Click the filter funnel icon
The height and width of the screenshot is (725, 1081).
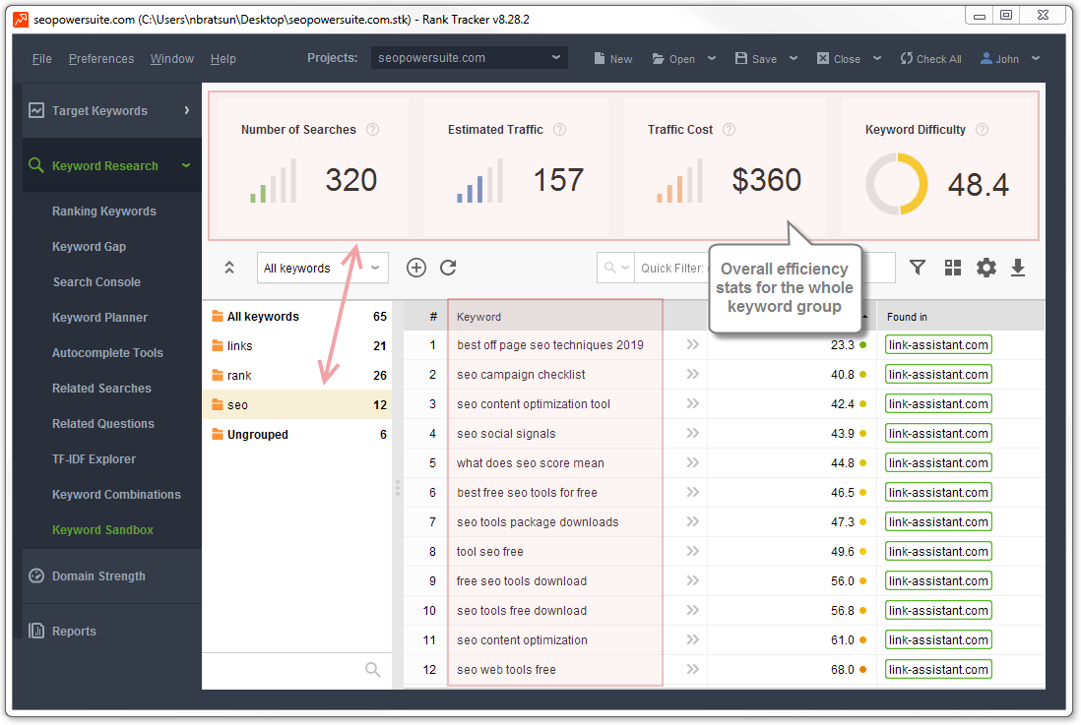click(918, 268)
